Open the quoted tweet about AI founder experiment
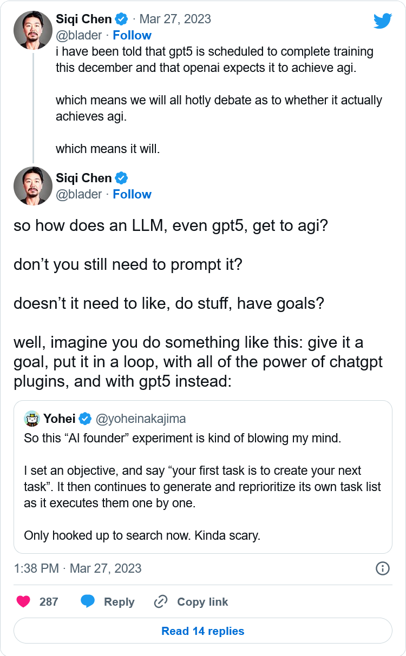Viewport: 406px width, 656px height. click(202, 487)
